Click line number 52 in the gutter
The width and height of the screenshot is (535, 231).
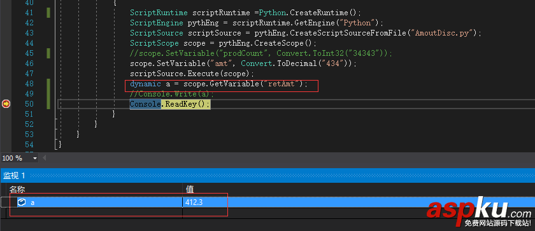[29, 124]
